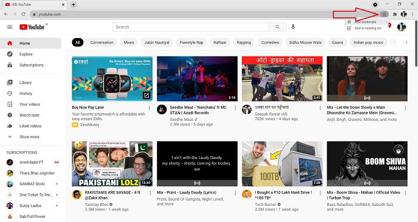Filter by Comedies chip

[270, 42]
